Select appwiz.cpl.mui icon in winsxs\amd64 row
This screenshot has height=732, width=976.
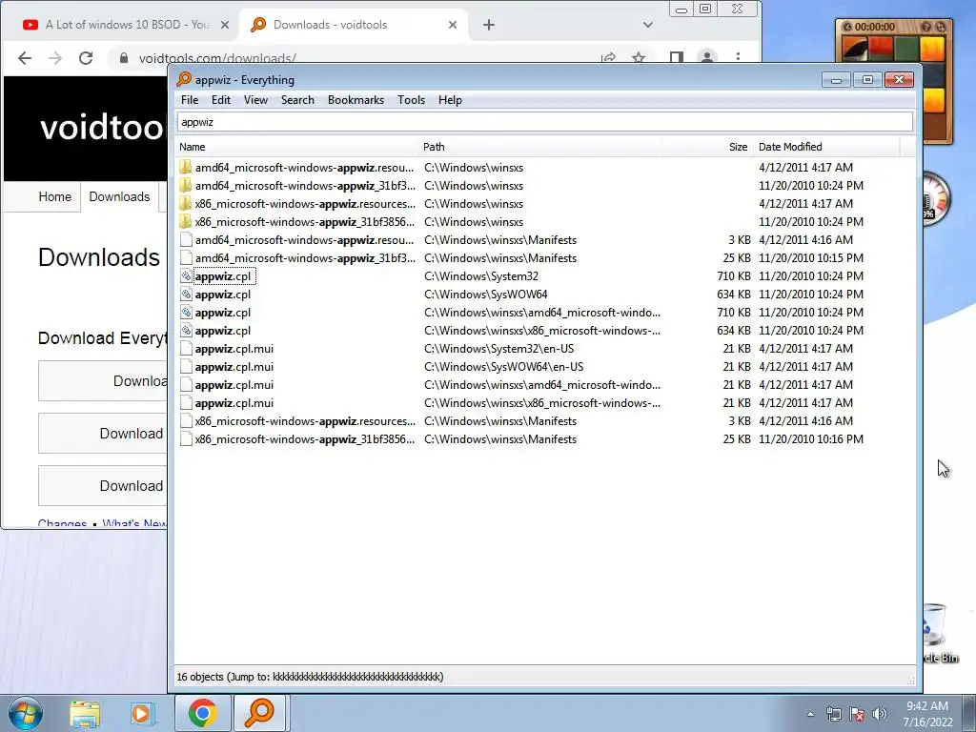tap(186, 385)
